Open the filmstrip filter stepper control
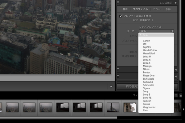 point(176,95)
